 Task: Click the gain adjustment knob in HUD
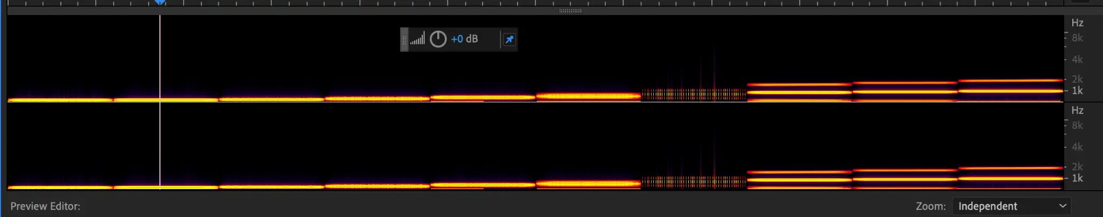click(x=438, y=39)
